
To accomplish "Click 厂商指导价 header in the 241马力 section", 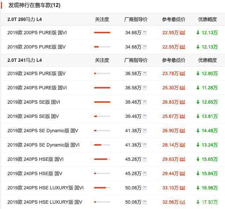I will coord(136,60).
